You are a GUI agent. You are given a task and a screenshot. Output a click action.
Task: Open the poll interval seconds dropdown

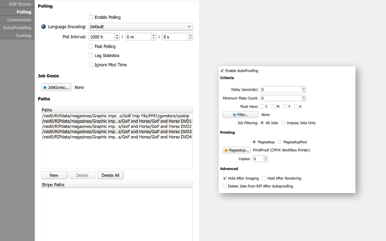click(x=191, y=37)
